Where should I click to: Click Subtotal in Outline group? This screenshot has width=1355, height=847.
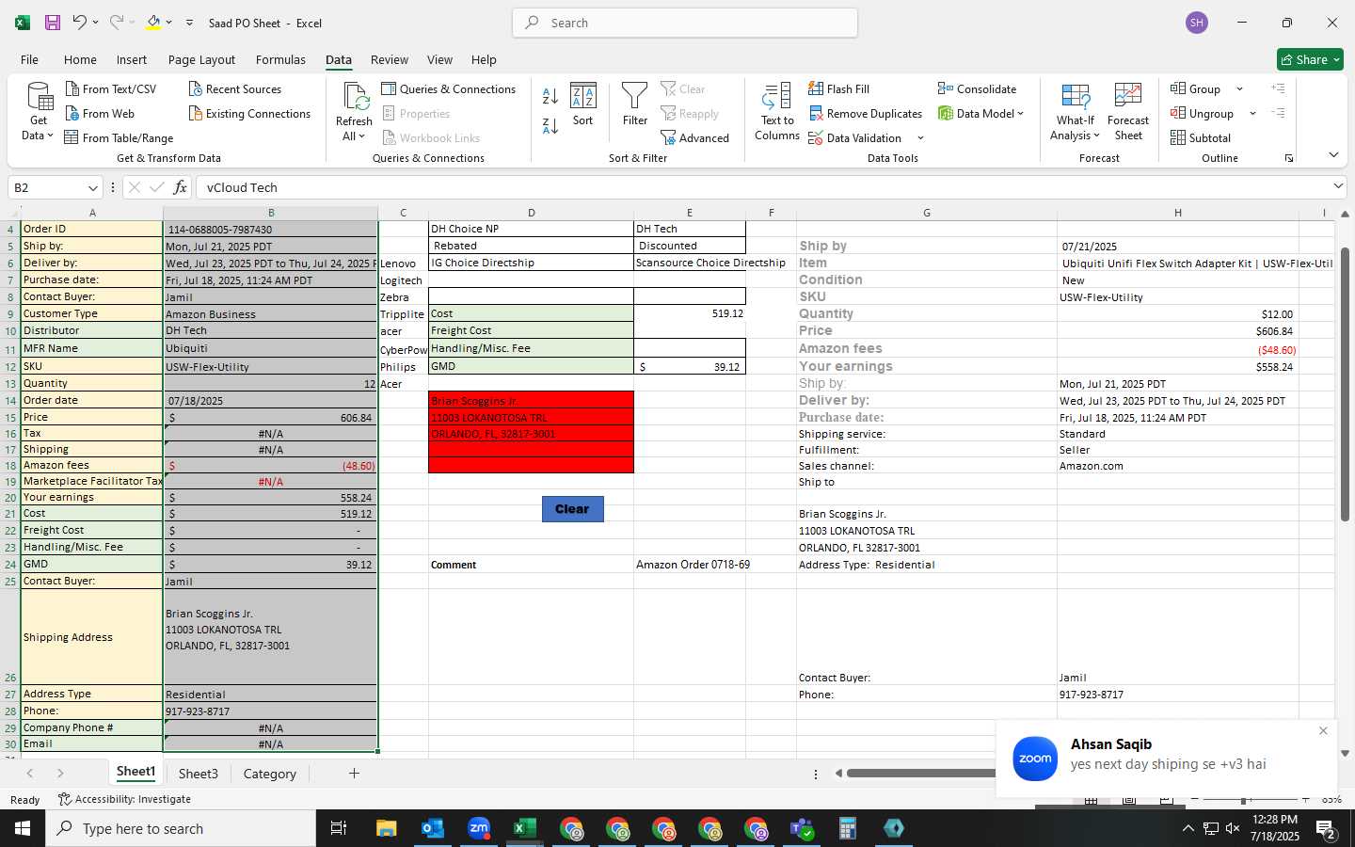(x=1201, y=137)
